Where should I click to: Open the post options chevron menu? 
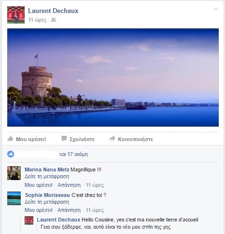216,9
